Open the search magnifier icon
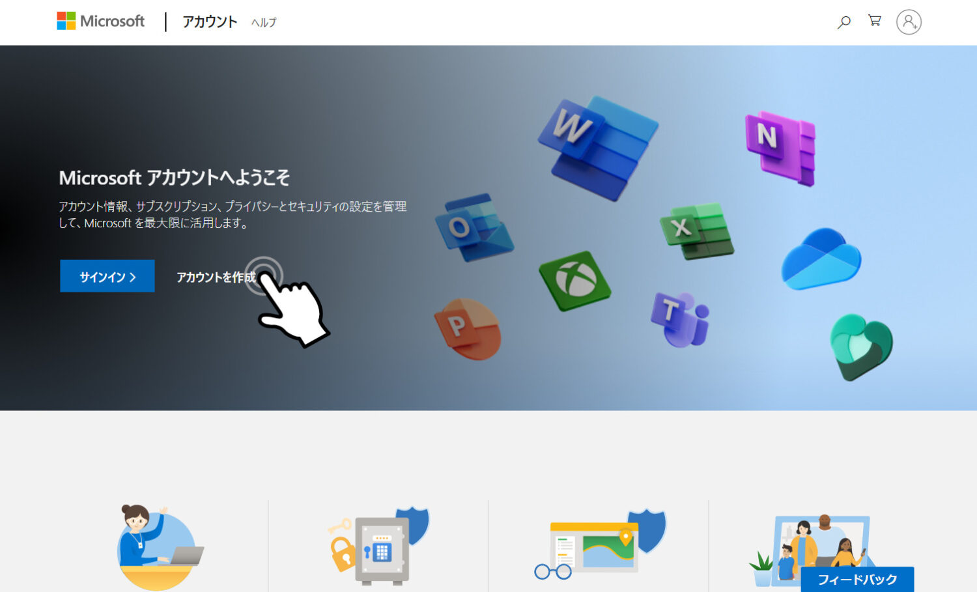The width and height of the screenshot is (977, 592). point(843,22)
